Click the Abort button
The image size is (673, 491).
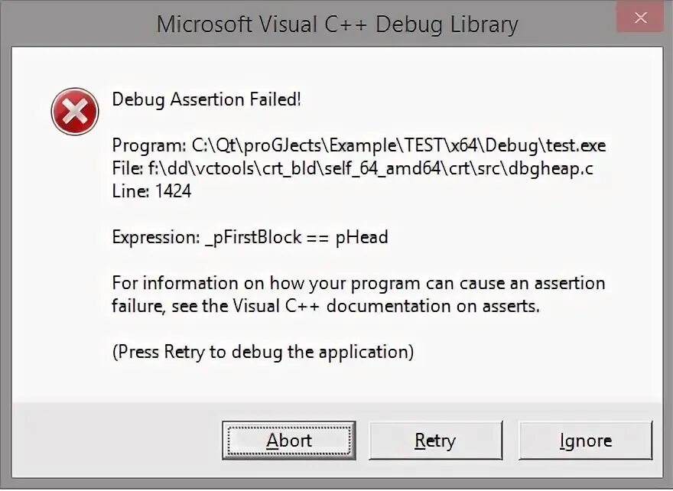pos(289,441)
